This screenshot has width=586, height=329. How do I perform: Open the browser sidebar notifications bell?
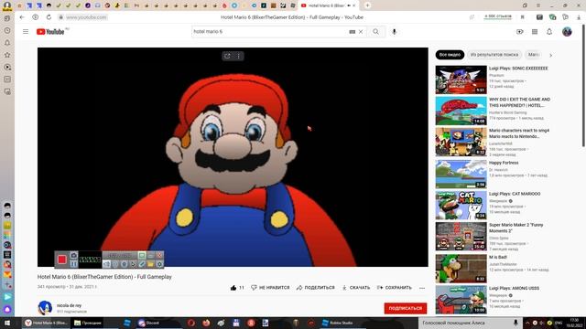coord(7,43)
